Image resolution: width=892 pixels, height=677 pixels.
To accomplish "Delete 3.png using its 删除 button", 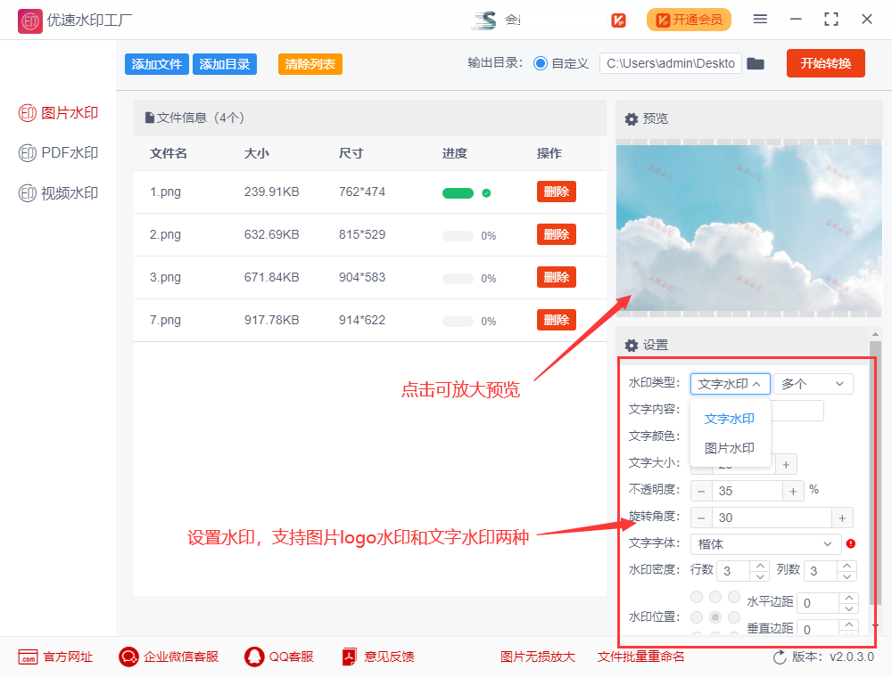I will 556,277.
